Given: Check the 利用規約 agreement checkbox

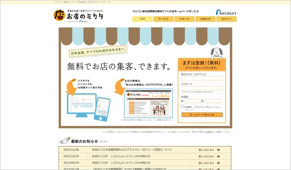Looking at the screenshot, I should tap(183, 107).
